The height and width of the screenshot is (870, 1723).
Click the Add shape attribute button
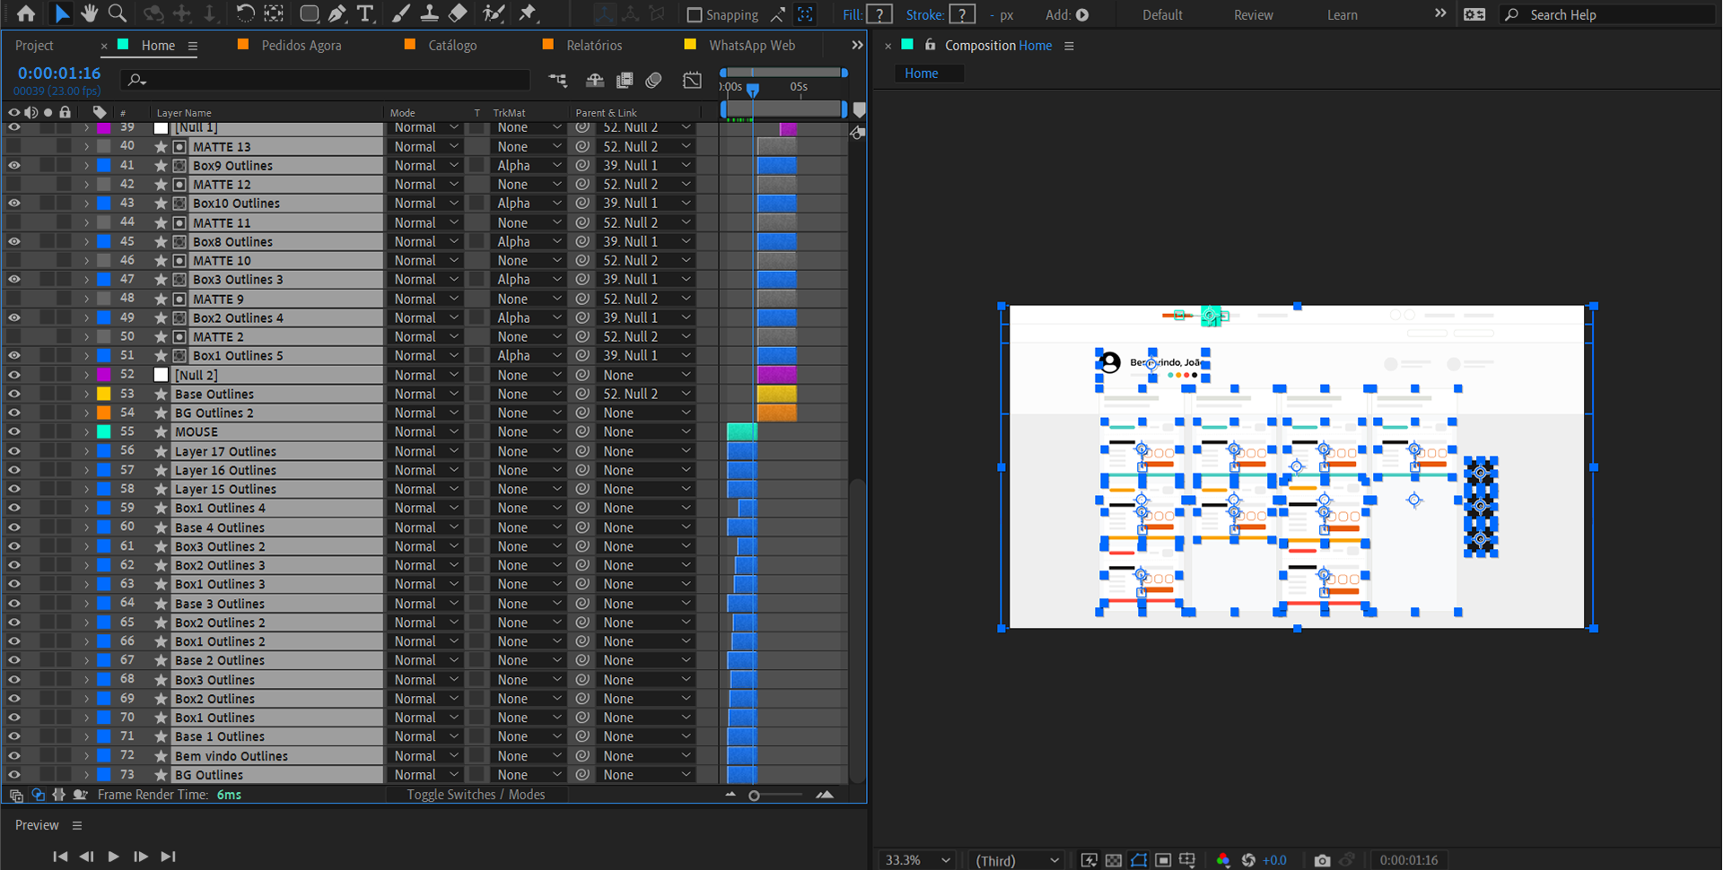pyautogui.click(x=1082, y=14)
